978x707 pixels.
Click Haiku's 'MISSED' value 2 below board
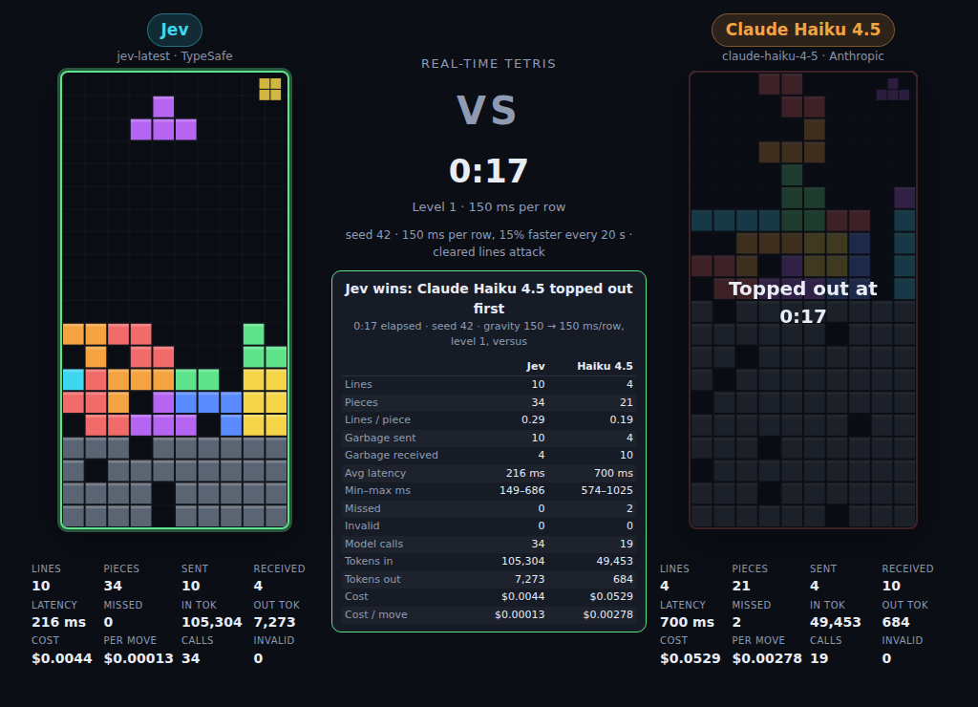[736, 622]
